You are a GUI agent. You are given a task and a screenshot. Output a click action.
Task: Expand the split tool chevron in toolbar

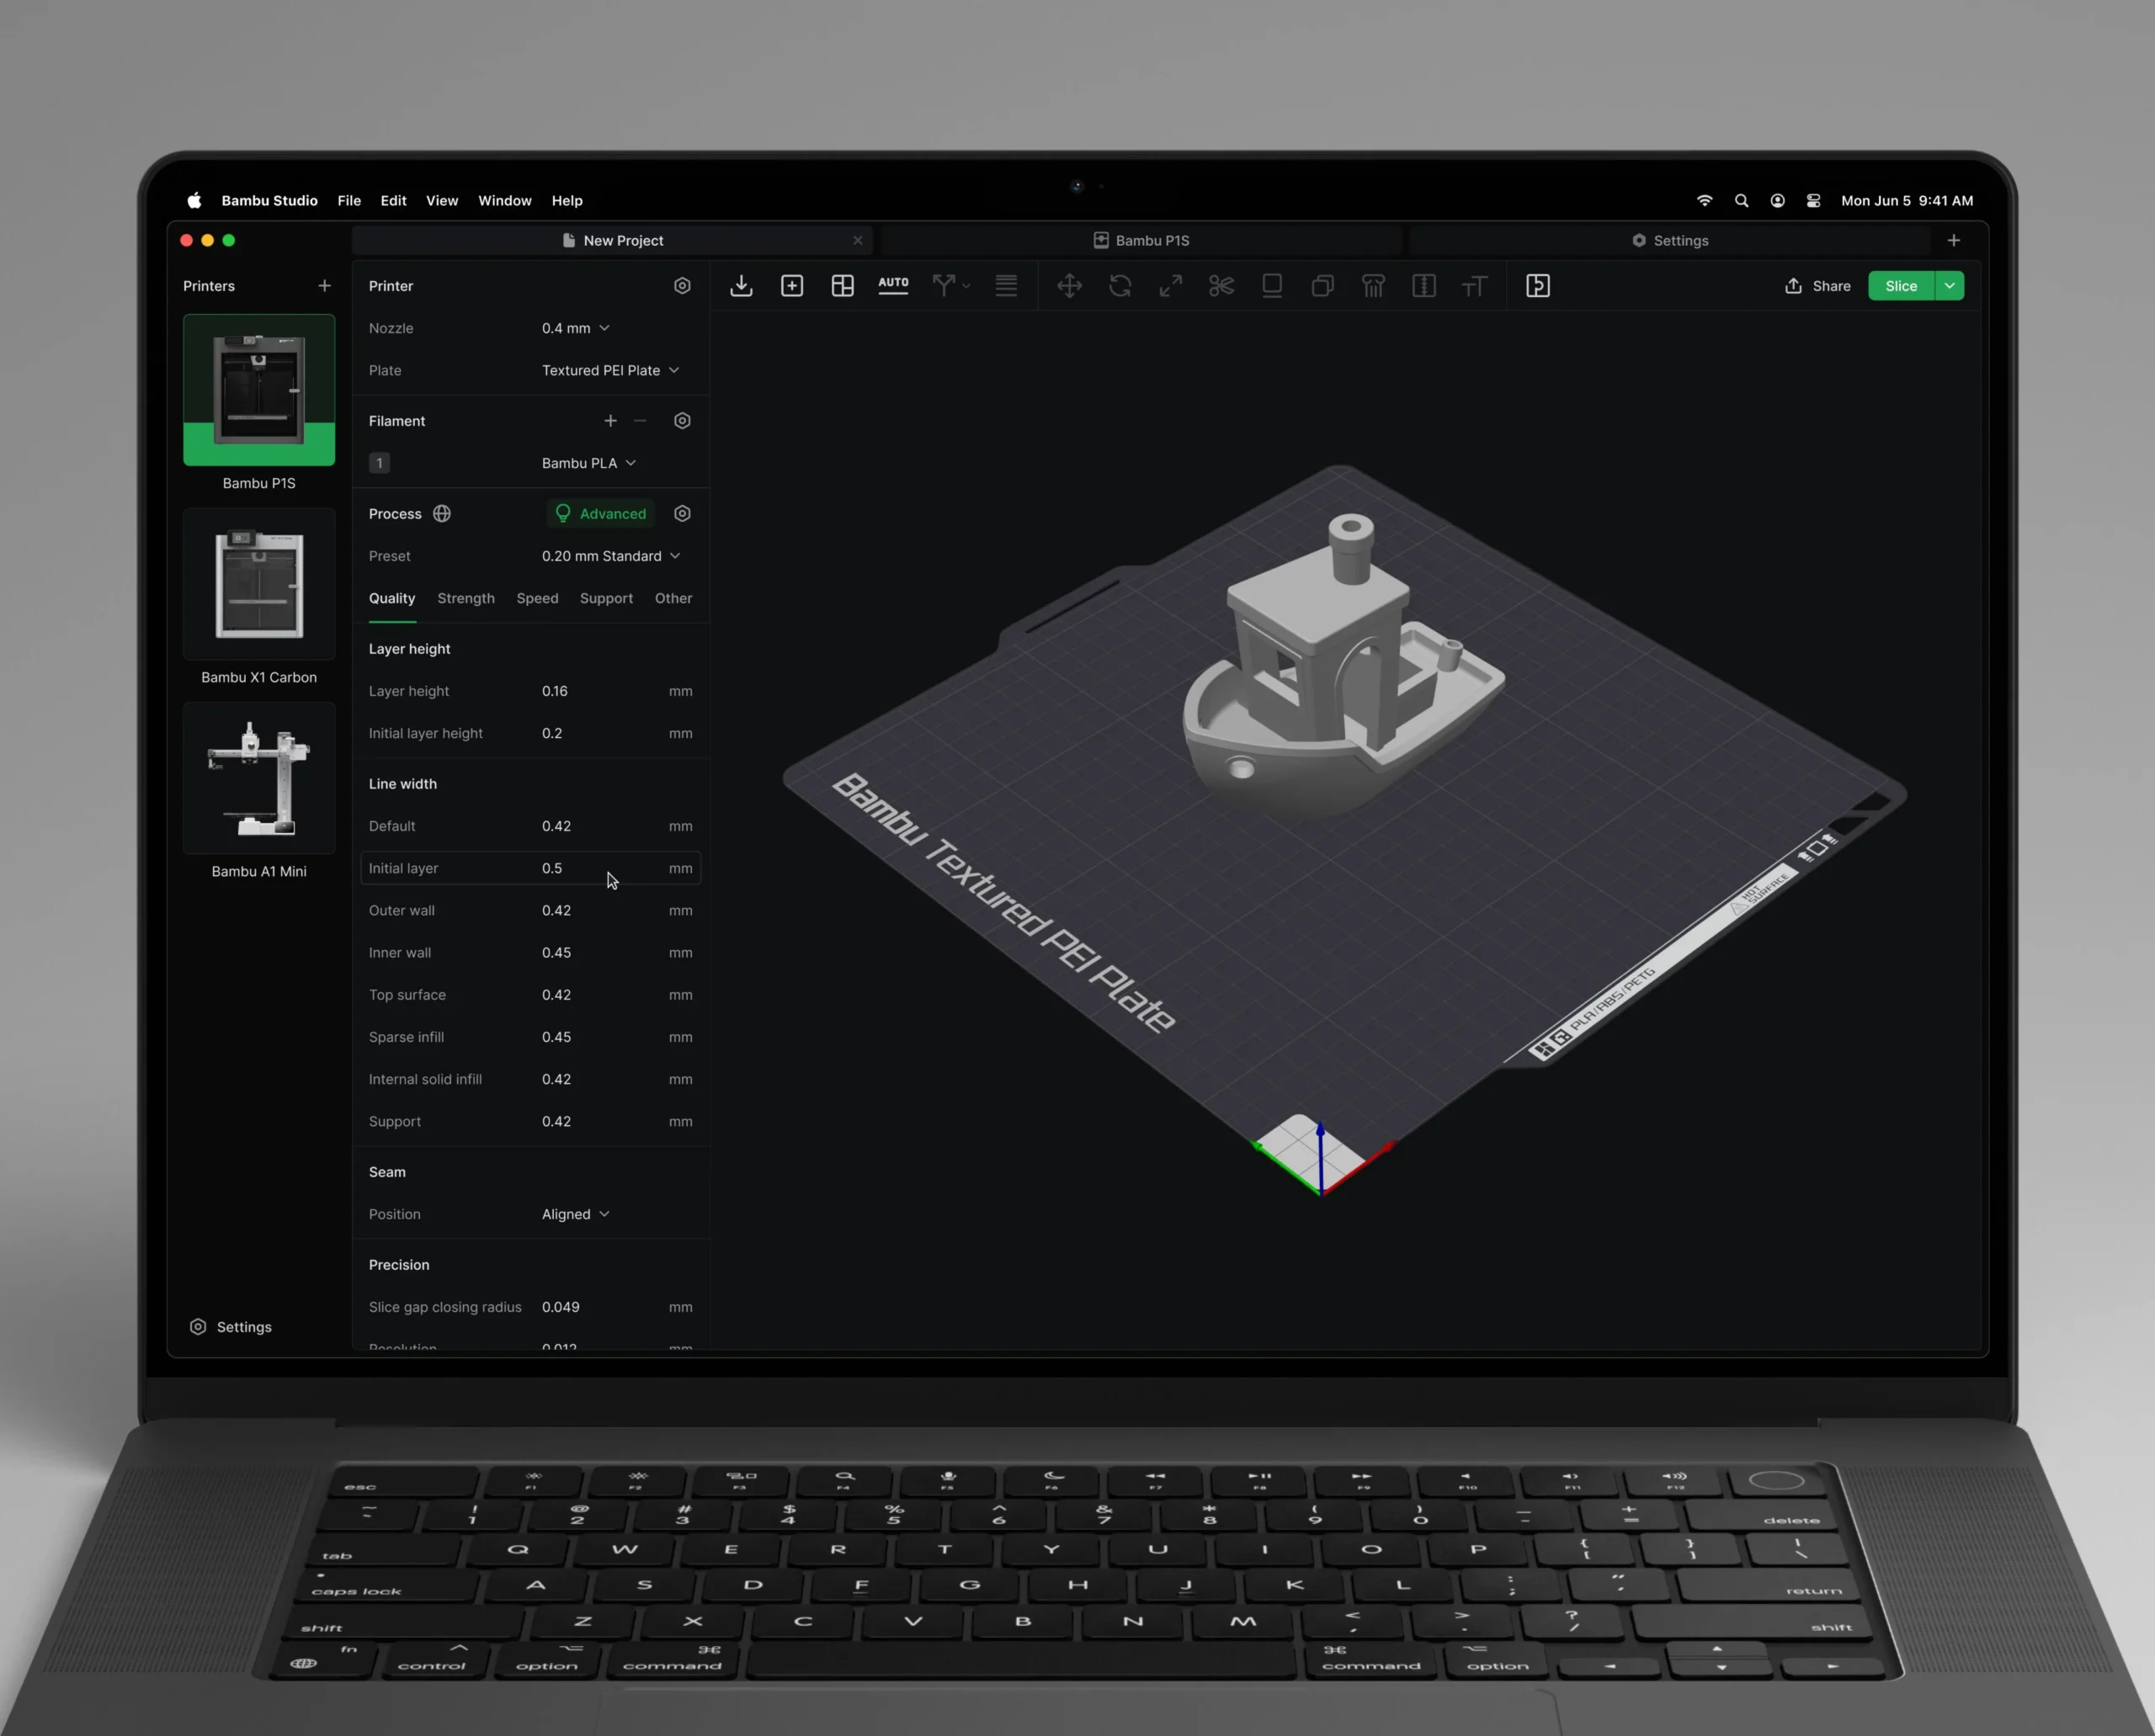[x=966, y=287]
